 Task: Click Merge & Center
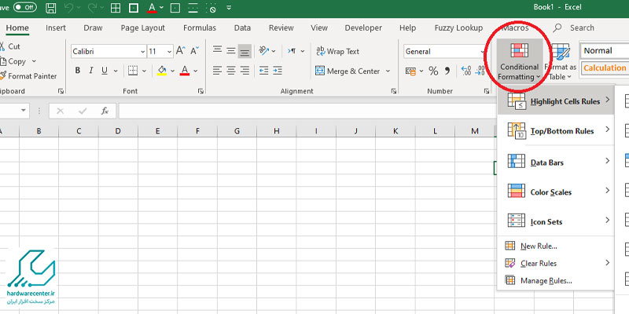(x=348, y=71)
